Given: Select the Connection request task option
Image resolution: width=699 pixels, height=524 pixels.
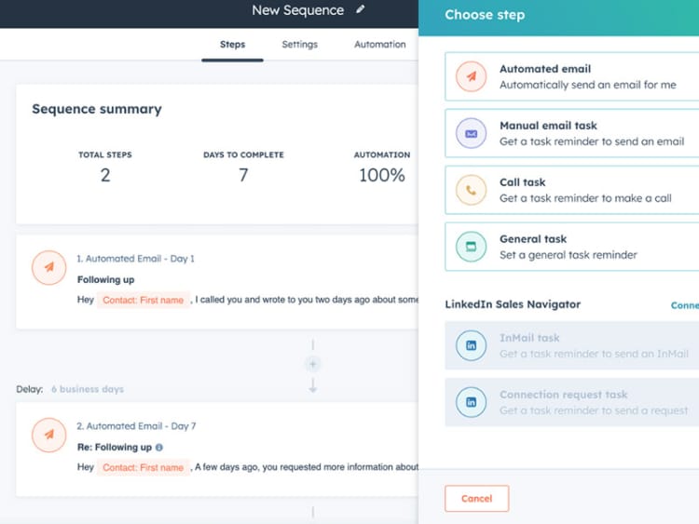Looking at the screenshot, I should point(572,402).
